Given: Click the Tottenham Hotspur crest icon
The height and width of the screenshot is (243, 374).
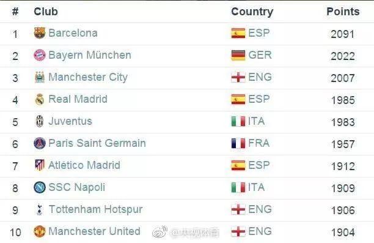Looking at the screenshot, I should 40,209.
